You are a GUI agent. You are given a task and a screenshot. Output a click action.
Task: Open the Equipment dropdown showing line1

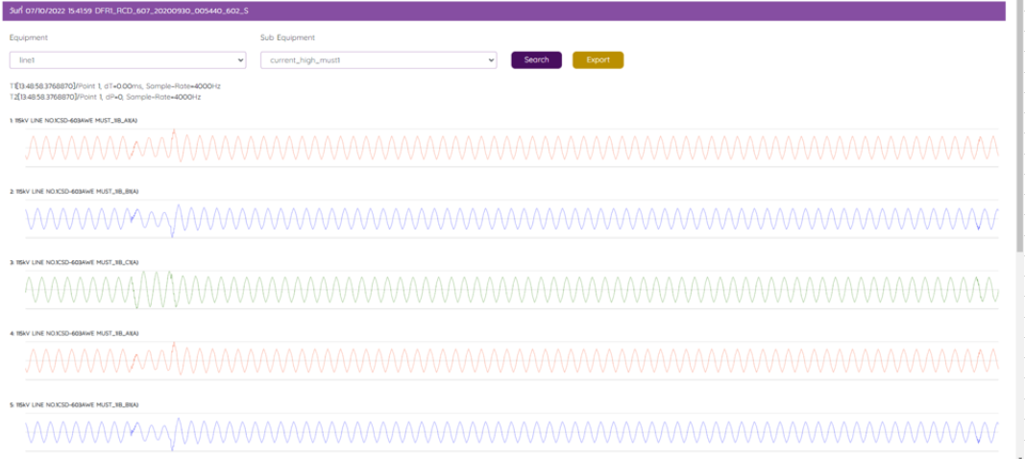click(123, 60)
